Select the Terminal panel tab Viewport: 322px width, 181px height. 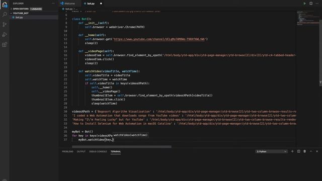point(116,151)
